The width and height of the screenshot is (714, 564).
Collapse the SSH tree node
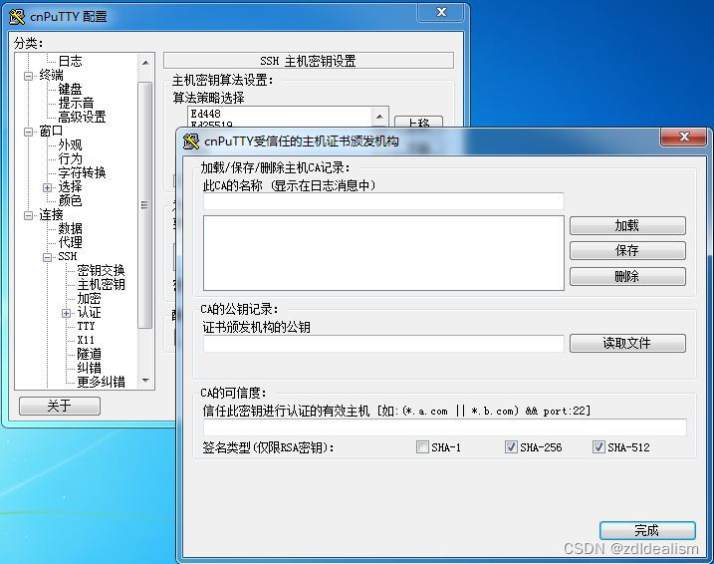pos(47,257)
